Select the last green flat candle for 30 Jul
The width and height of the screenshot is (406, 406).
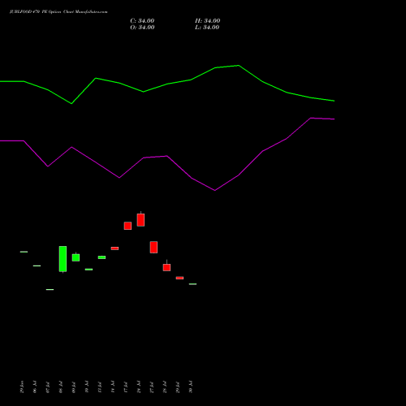click(x=192, y=284)
